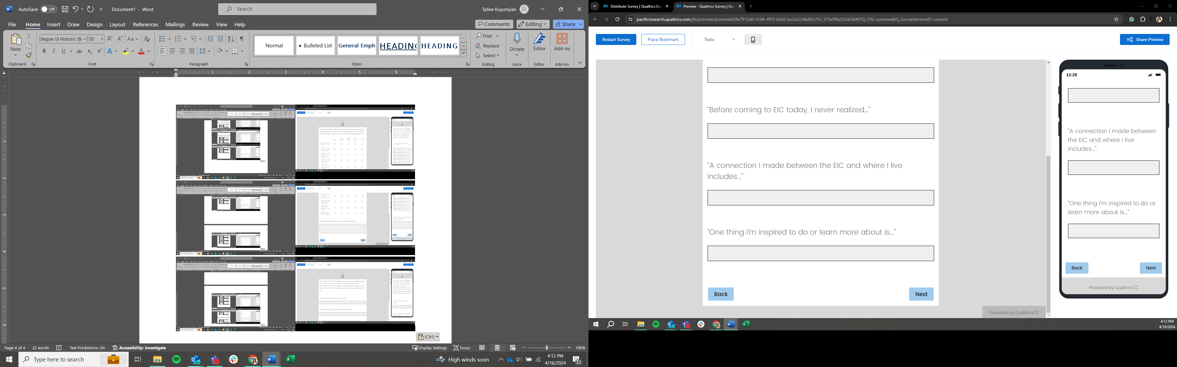Screen dimensions: 1177x367
Task: Click the Place Bookmark button
Action: point(662,40)
